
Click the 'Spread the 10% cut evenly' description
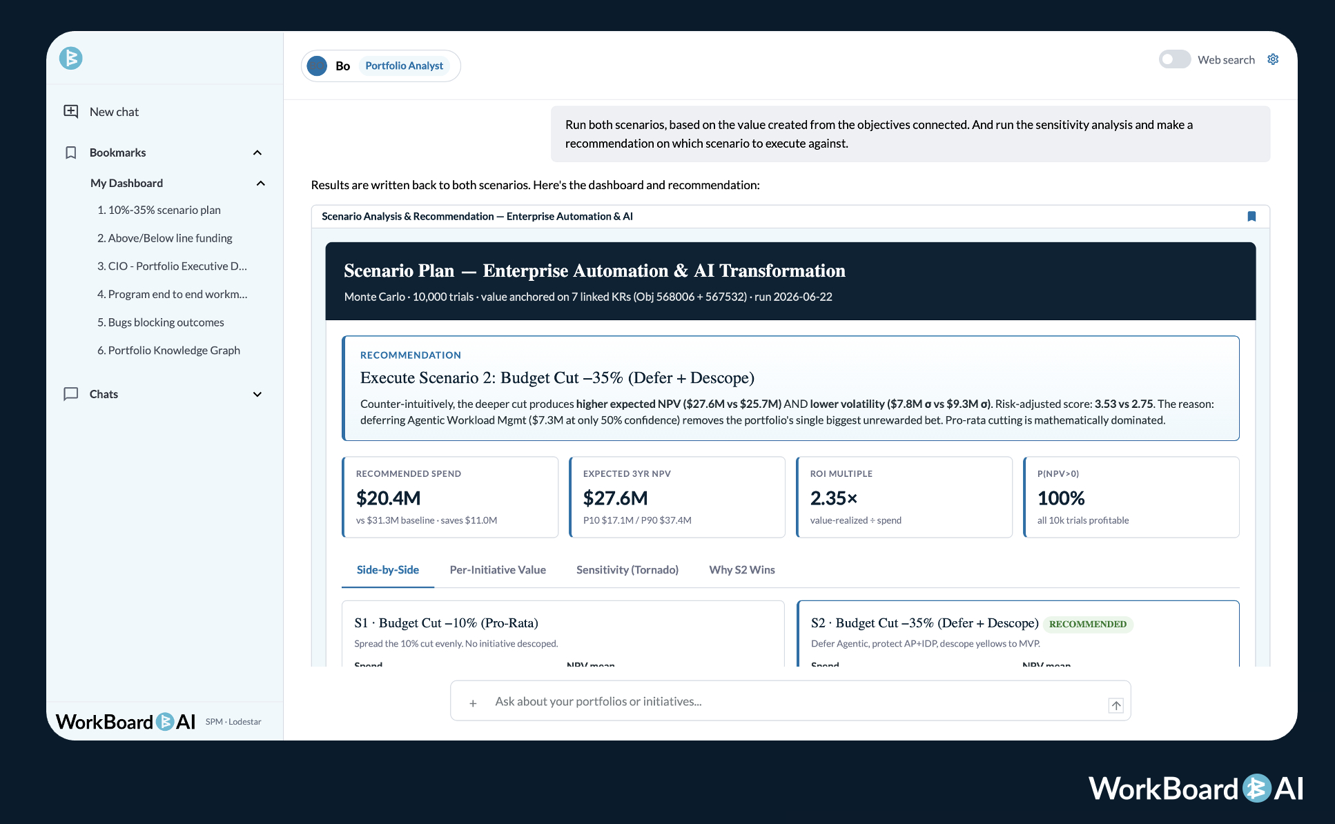(x=456, y=644)
